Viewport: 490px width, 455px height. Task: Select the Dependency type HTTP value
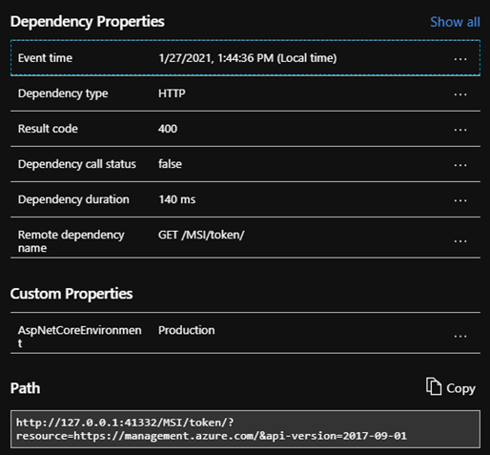(x=172, y=93)
